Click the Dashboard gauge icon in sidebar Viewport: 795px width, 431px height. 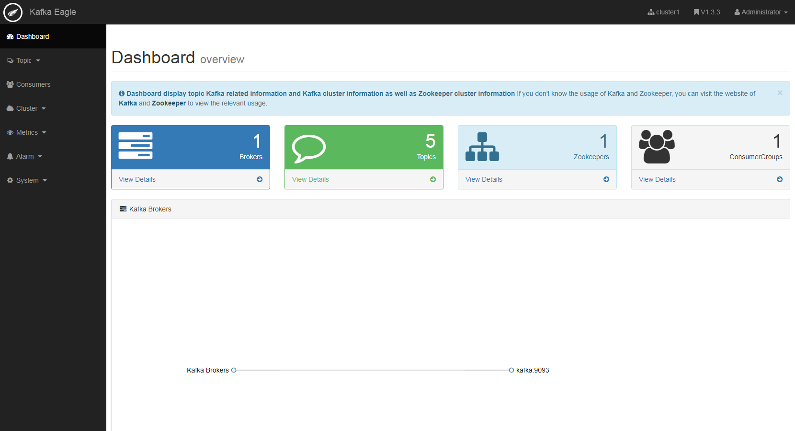coord(10,36)
